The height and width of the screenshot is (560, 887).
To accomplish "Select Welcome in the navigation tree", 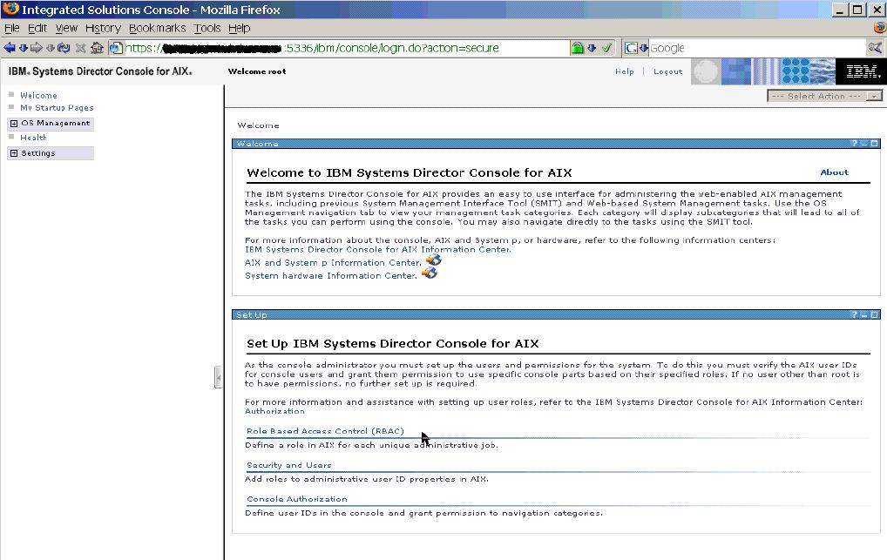I will [x=38, y=96].
